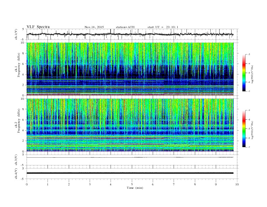267x207 pixels.
Task: Click the thick ch.4 waveform band
Action: [130, 173]
